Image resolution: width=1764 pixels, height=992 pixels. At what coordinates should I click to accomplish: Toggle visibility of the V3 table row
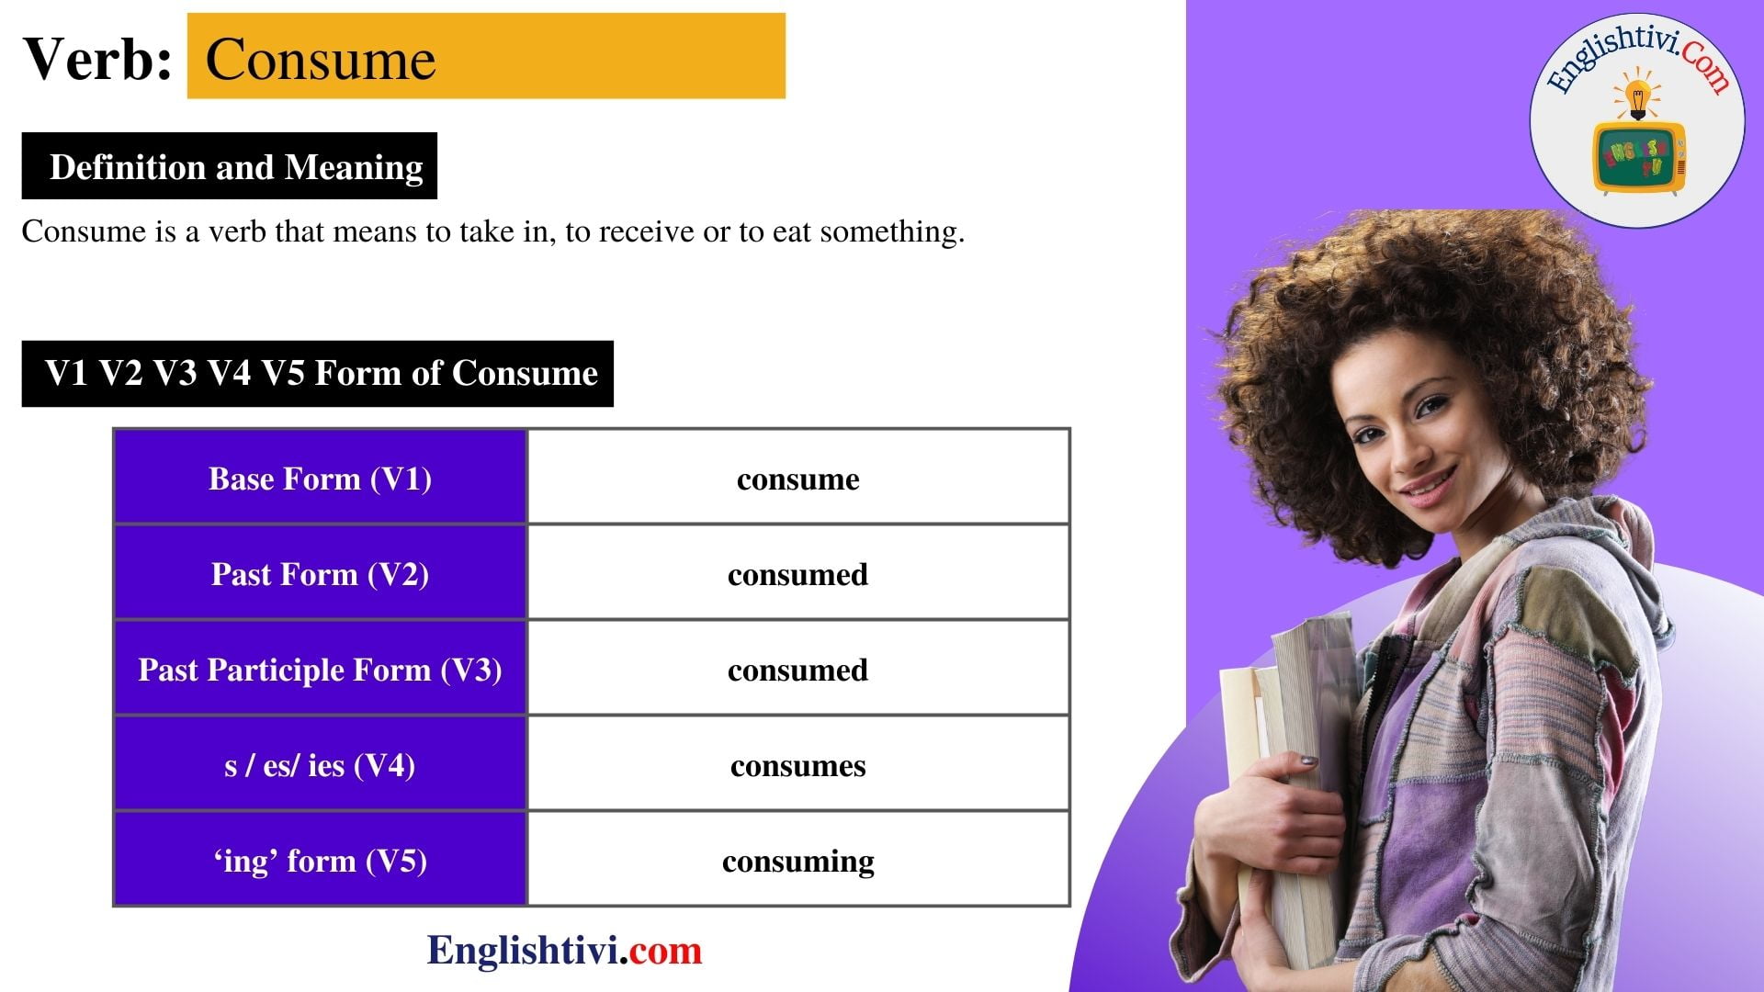coord(593,669)
